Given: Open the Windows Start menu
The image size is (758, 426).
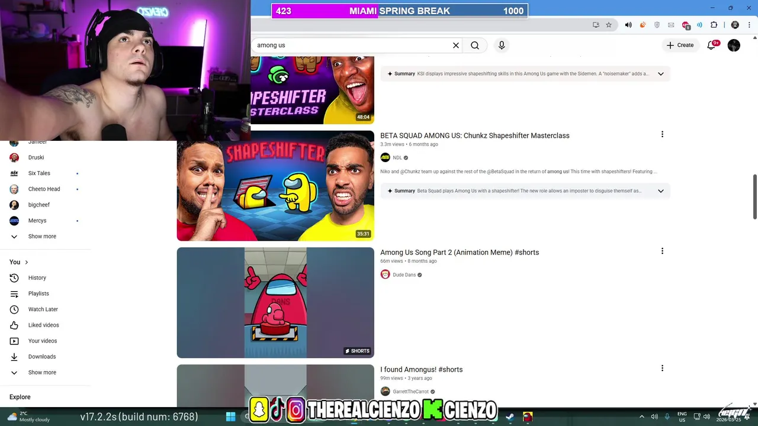Looking at the screenshot, I should point(230,417).
